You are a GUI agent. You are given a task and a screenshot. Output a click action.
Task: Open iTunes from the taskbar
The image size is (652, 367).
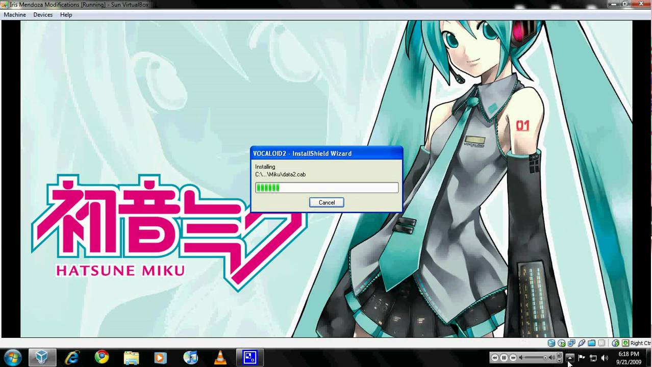[190, 357]
